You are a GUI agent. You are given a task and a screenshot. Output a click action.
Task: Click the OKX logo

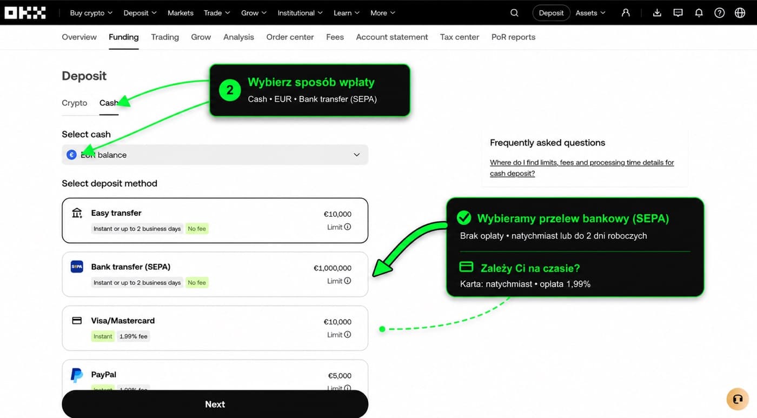click(x=25, y=12)
